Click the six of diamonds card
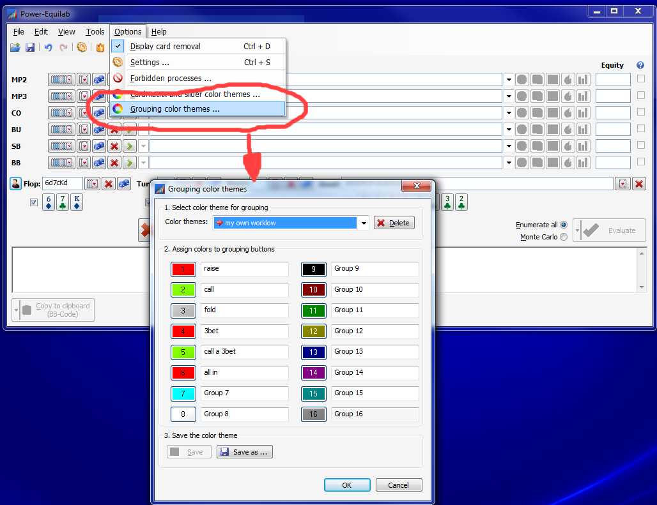The image size is (657, 505). [x=49, y=202]
